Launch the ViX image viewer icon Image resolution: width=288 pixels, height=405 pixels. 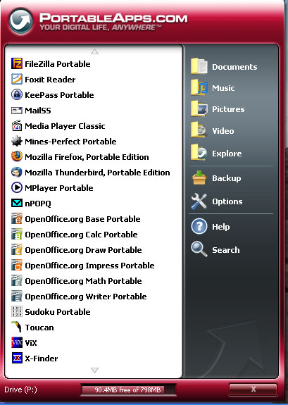(17, 342)
